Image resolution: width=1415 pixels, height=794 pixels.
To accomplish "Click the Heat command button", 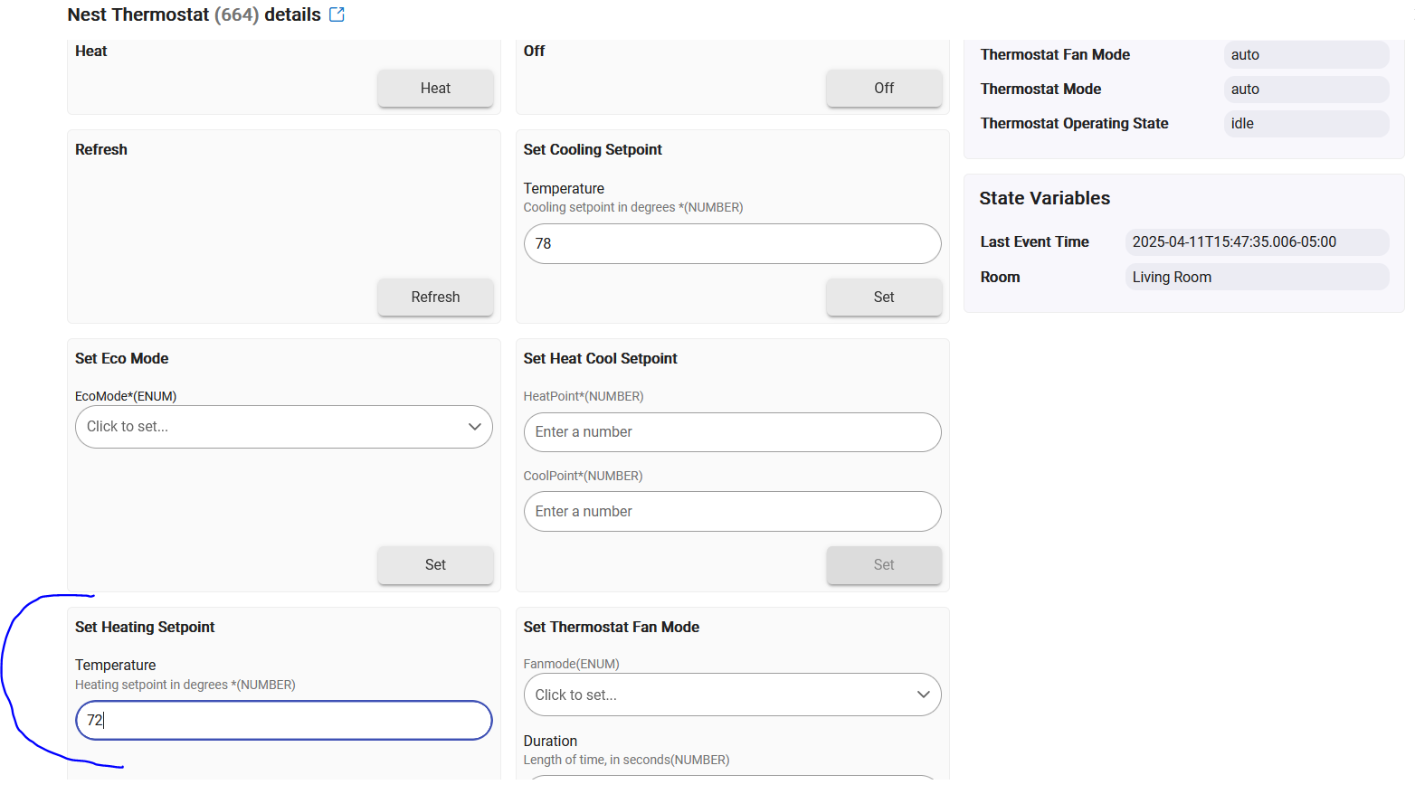I will coord(435,88).
